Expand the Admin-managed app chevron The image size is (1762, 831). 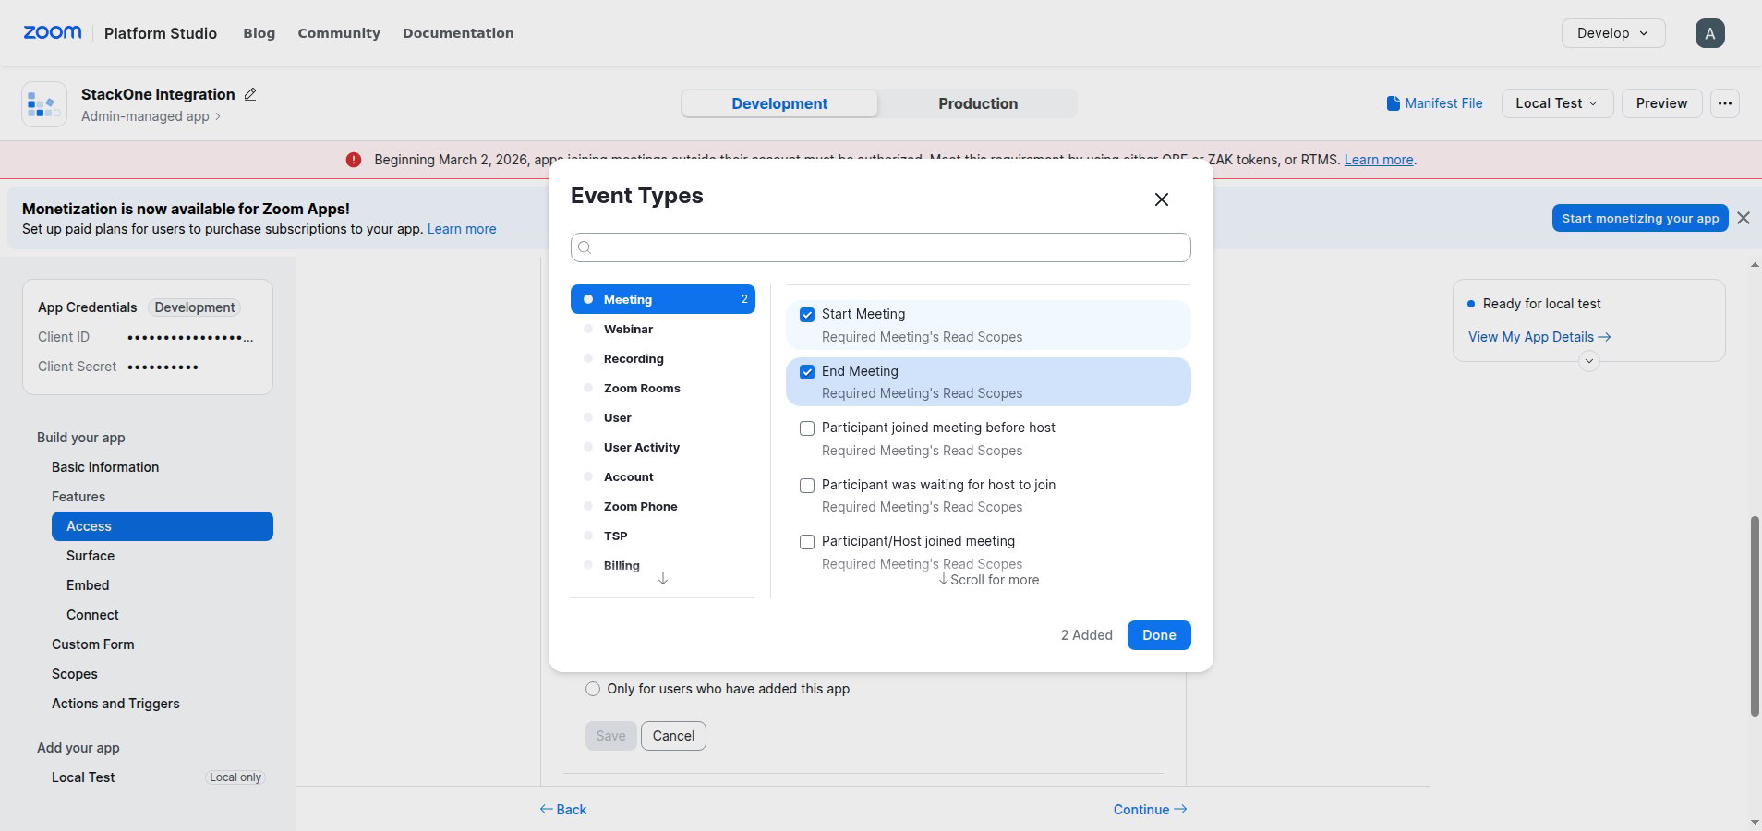point(218,116)
